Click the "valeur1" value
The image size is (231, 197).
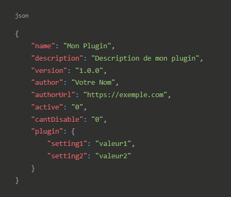(113, 144)
